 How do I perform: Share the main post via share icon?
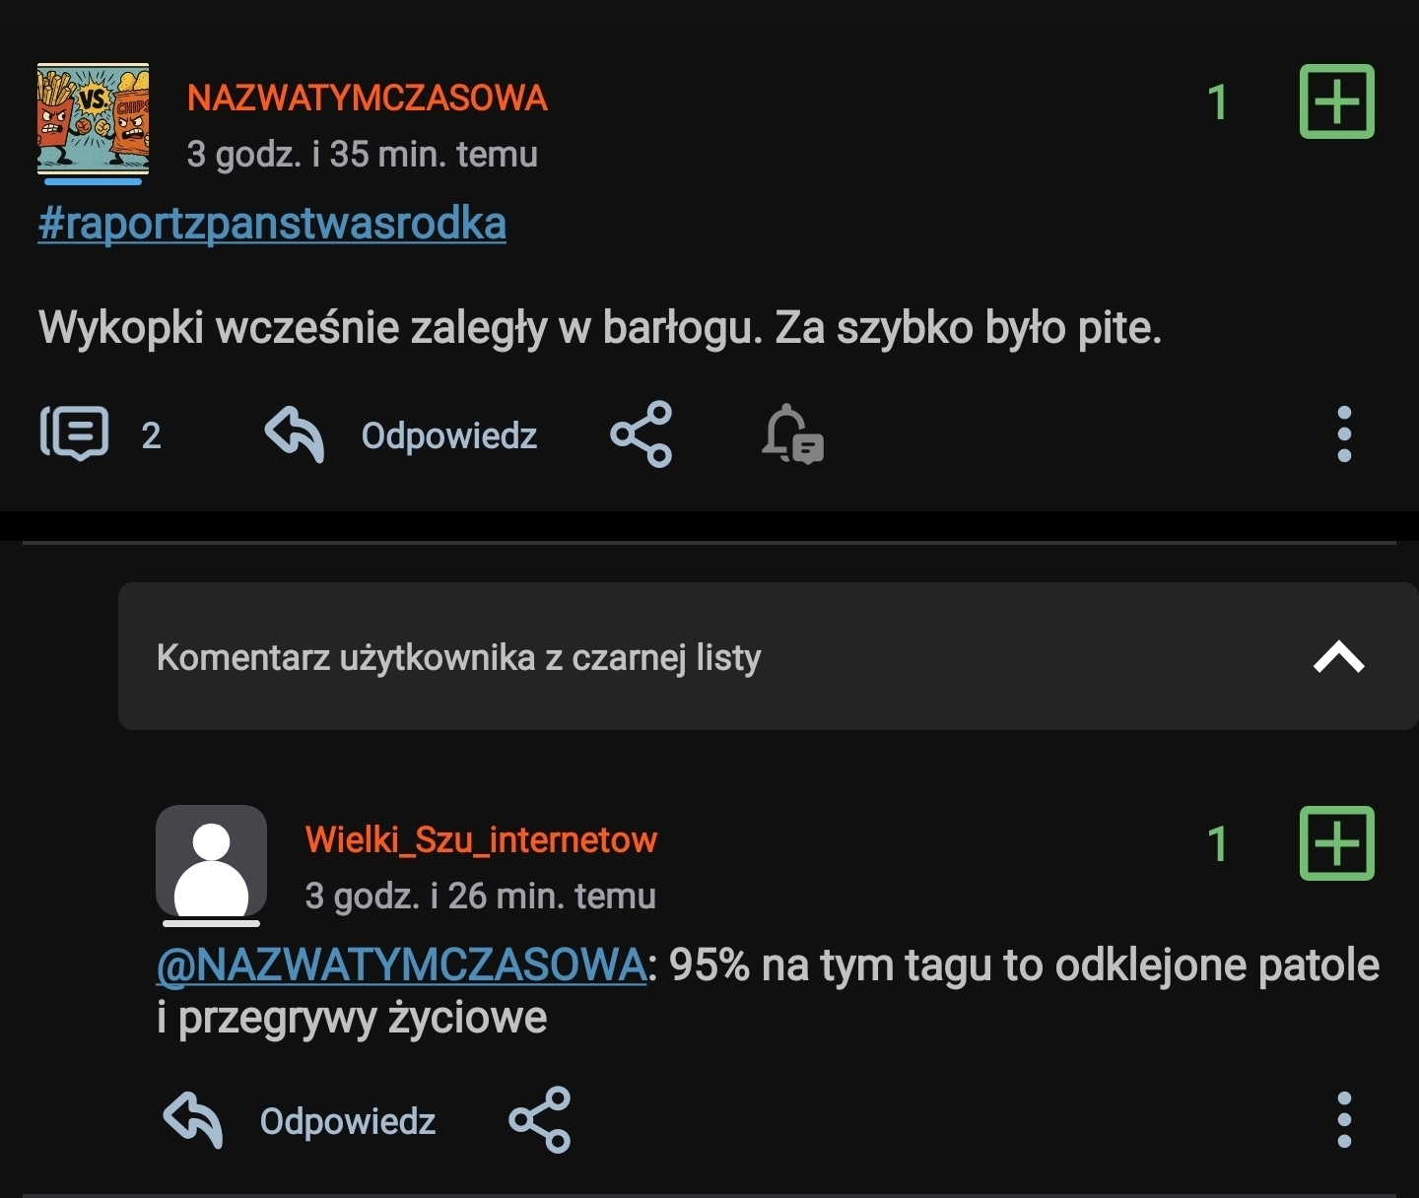[642, 433]
